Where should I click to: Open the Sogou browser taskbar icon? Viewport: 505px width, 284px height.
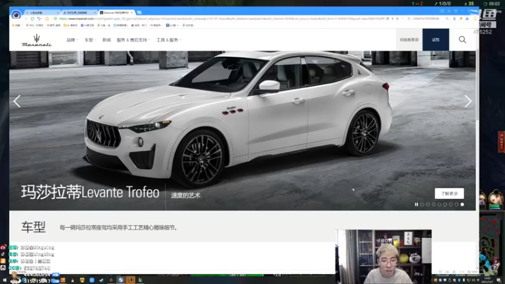coord(121,280)
